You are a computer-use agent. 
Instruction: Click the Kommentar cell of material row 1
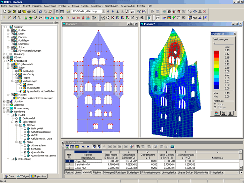pos(218,161)
